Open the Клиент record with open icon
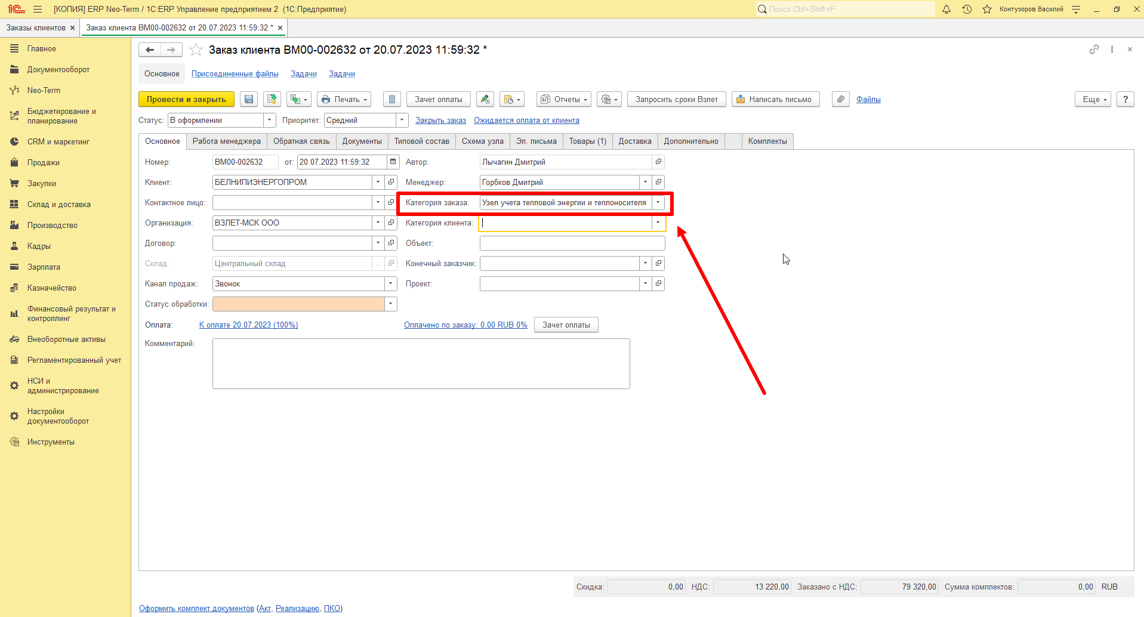The width and height of the screenshot is (1144, 617). coord(391,182)
